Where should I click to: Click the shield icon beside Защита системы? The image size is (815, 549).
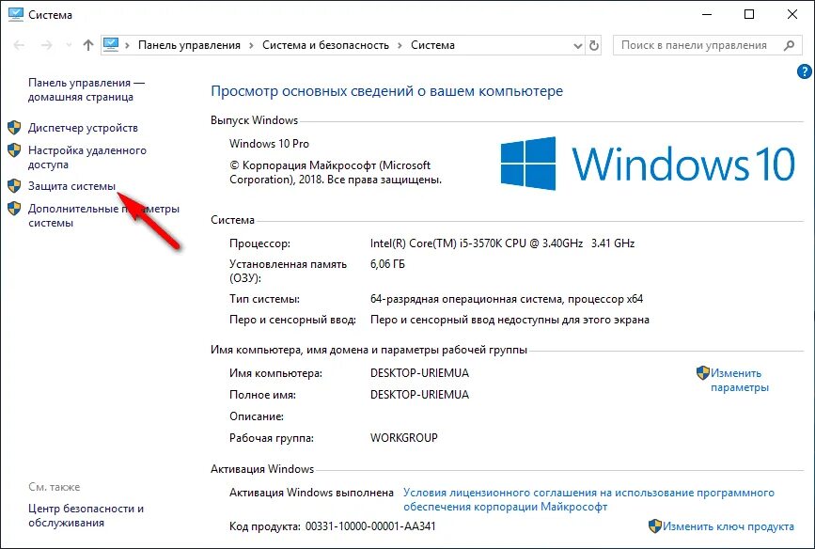(x=14, y=185)
